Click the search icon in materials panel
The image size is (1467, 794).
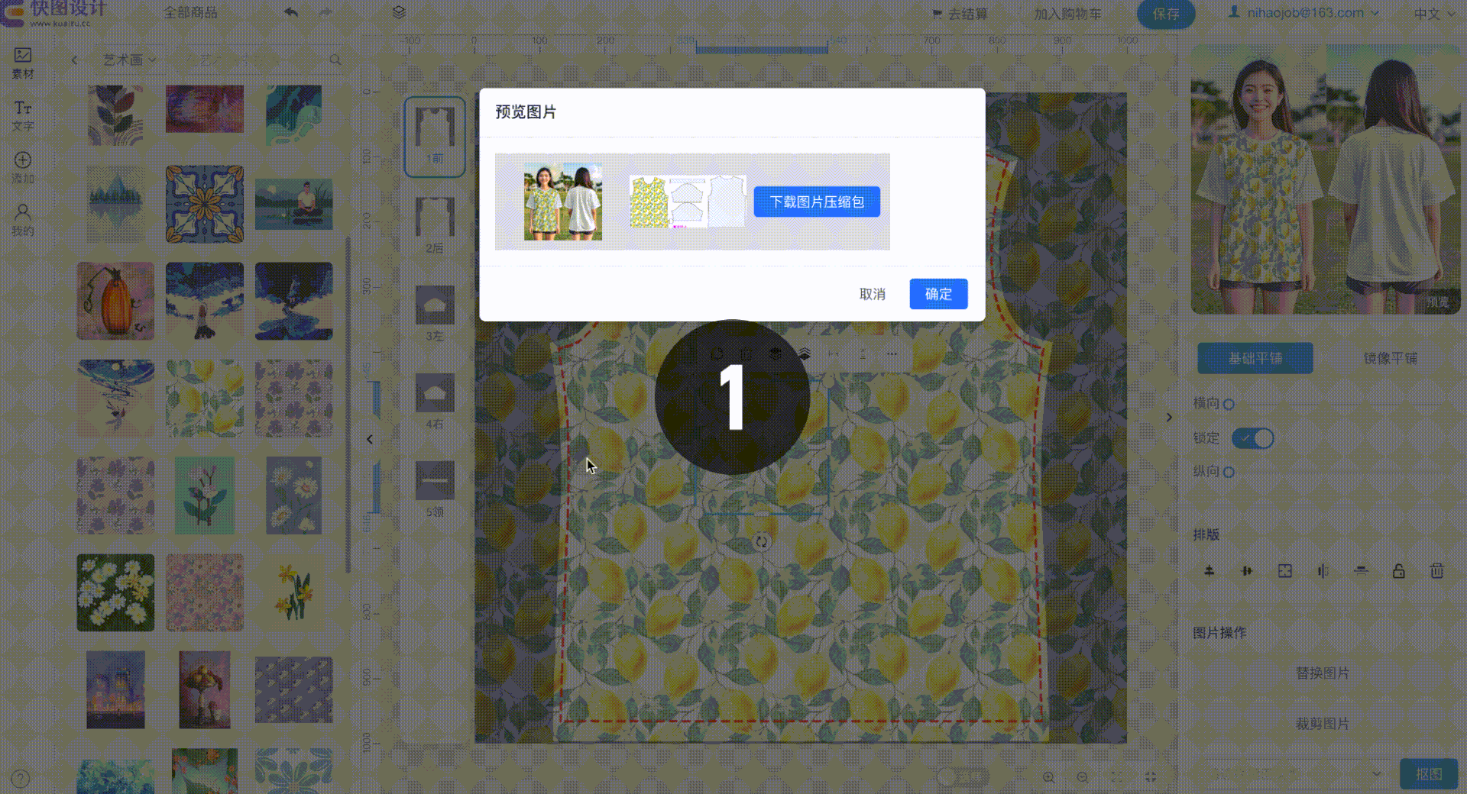coord(335,60)
